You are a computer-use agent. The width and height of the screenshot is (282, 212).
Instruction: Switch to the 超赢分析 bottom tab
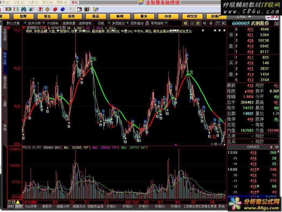[x=63, y=206]
